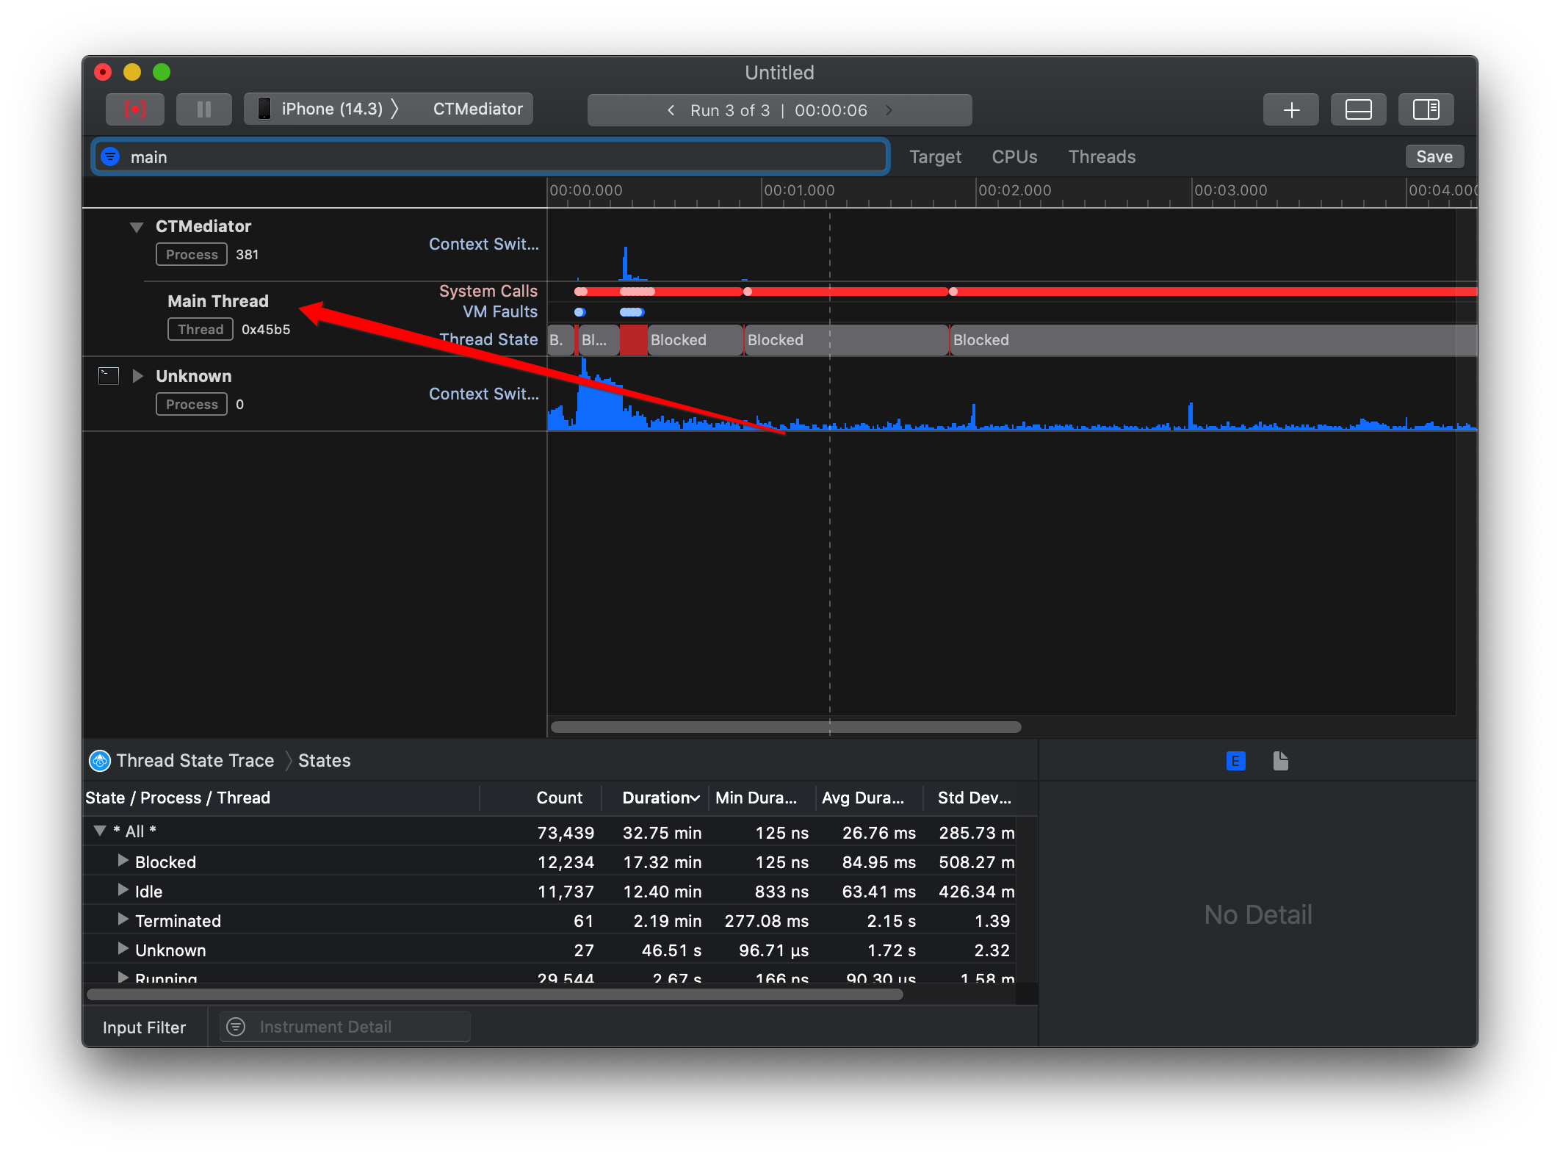Click the Context Switches label for Unknown
Viewport: 1560px width, 1156px height.
483,394
